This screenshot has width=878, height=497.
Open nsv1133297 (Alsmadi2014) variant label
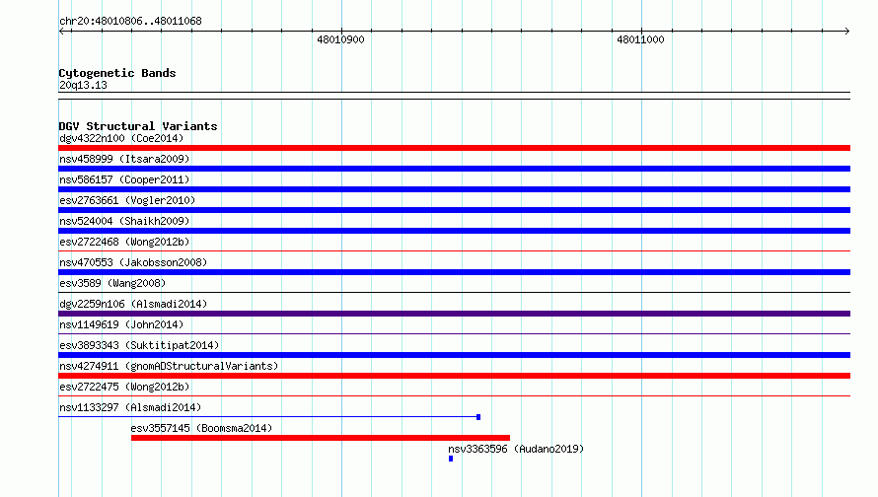click(130, 407)
